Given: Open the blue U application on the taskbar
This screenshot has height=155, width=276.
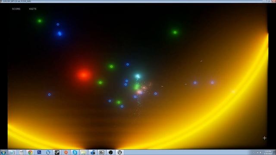Looking at the screenshot, I should [x=48, y=152].
